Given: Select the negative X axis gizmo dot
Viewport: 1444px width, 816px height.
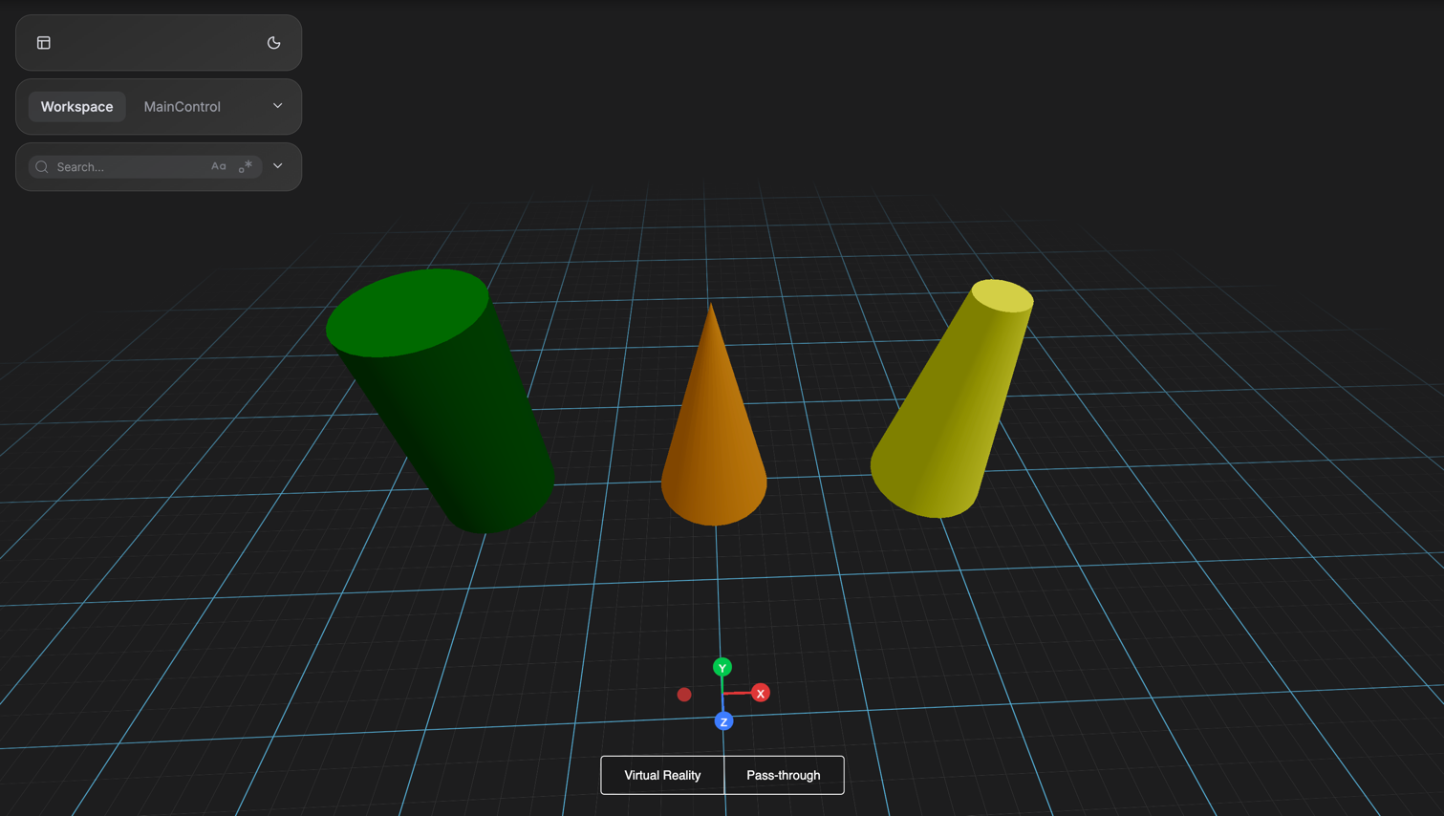Looking at the screenshot, I should 684,695.
